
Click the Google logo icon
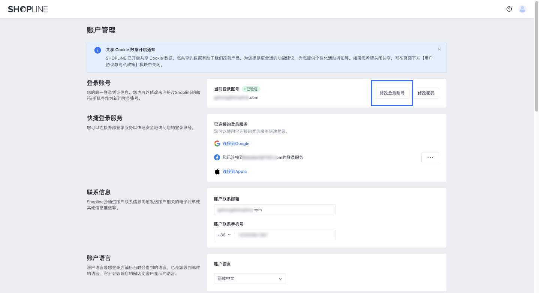pos(217,144)
